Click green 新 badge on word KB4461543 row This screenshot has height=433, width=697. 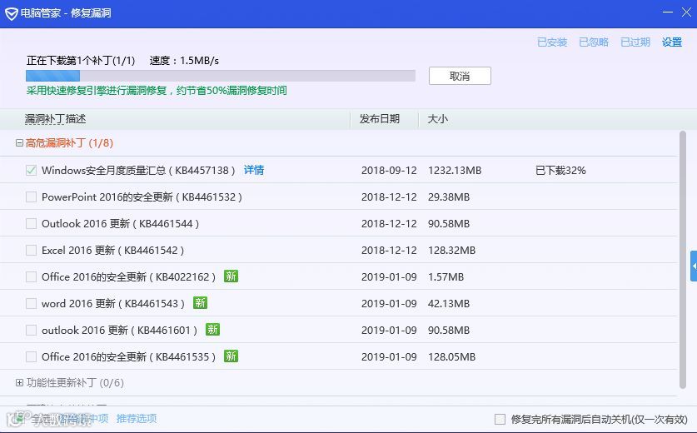200,303
